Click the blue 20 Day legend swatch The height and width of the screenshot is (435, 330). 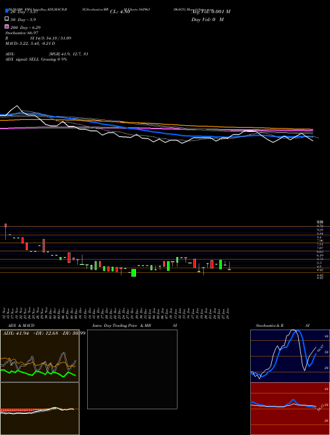pos(7,11)
